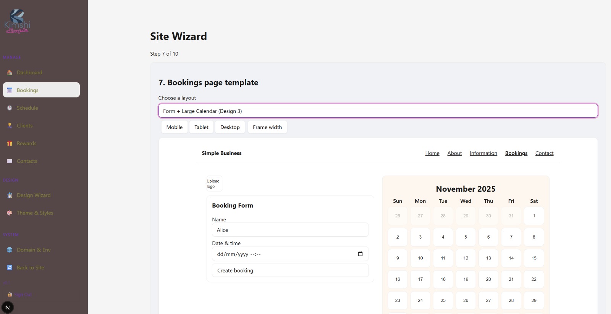Focus the Name field containing Alice

[290, 230]
